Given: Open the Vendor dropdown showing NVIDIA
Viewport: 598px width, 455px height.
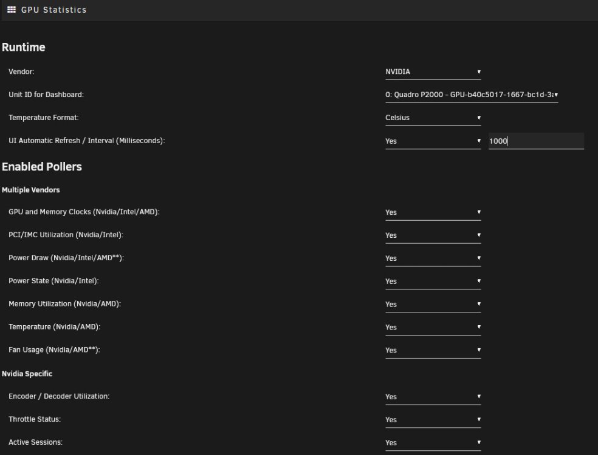Looking at the screenshot, I should [x=433, y=72].
